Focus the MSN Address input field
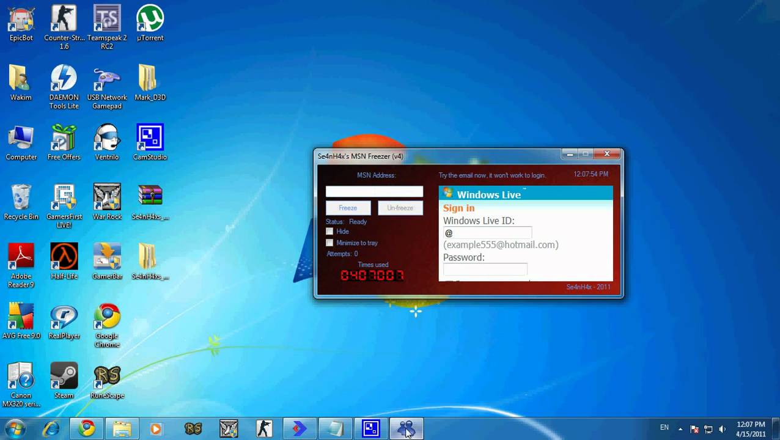 click(x=374, y=191)
